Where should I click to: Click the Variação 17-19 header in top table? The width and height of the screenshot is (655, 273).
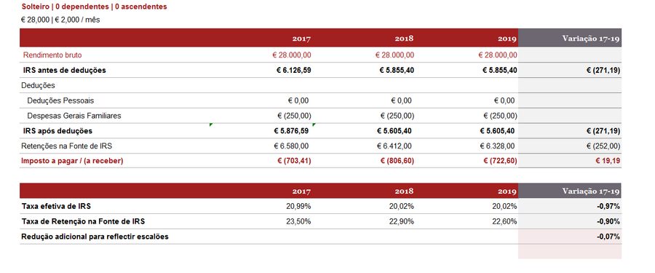click(x=591, y=39)
